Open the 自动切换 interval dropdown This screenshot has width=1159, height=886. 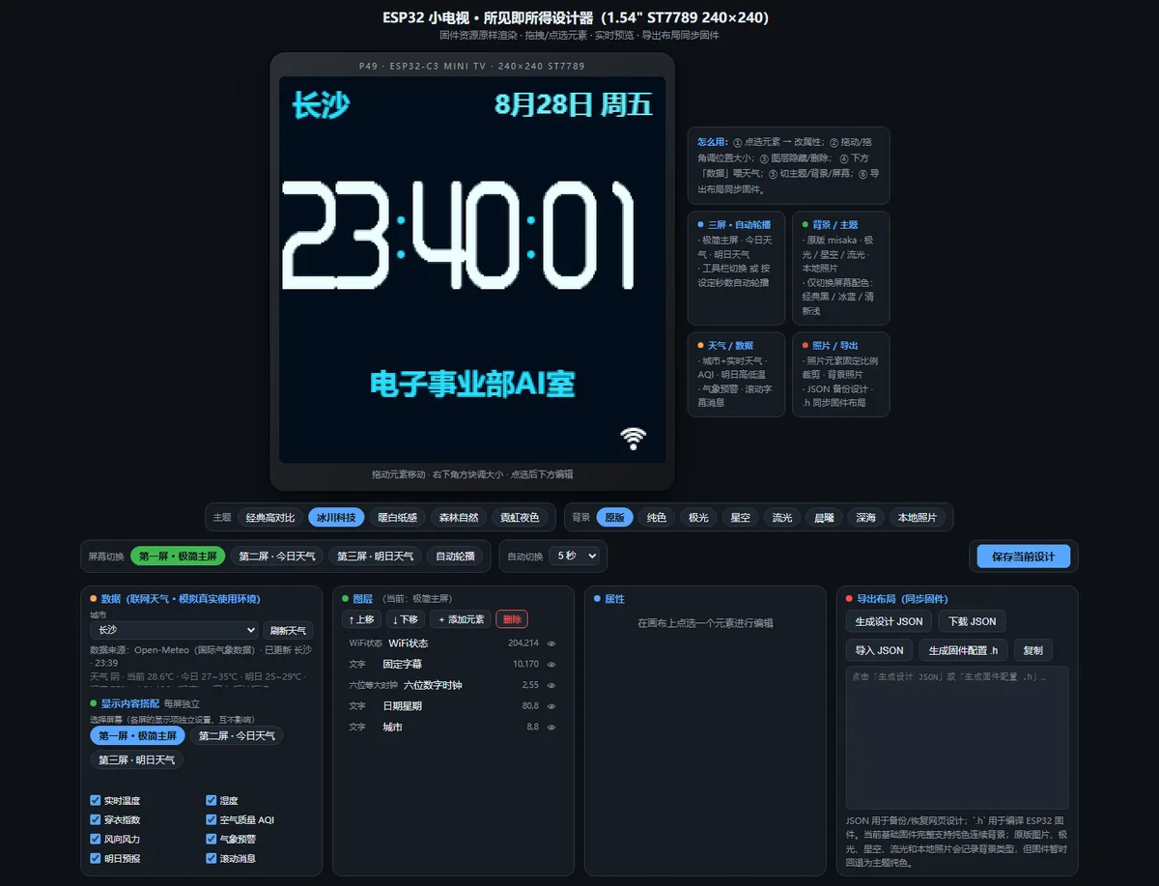tap(574, 556)
